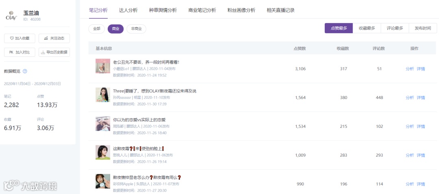Click PK 加入对比 button
Image resolution: width=439 pixels, height=194 pixels.
click(20, 52)
